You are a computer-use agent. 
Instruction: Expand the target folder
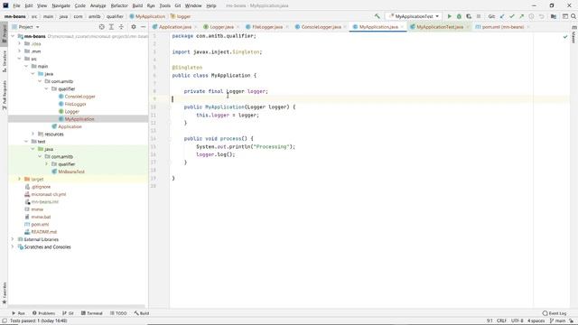pos(20,179)
